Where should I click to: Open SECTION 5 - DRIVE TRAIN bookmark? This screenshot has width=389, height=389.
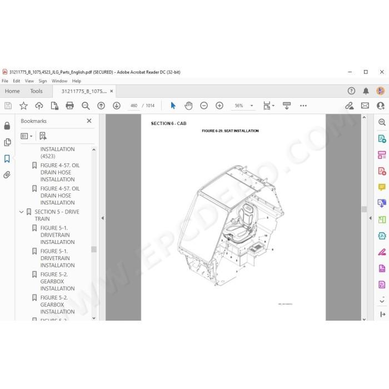click(57, 216)
